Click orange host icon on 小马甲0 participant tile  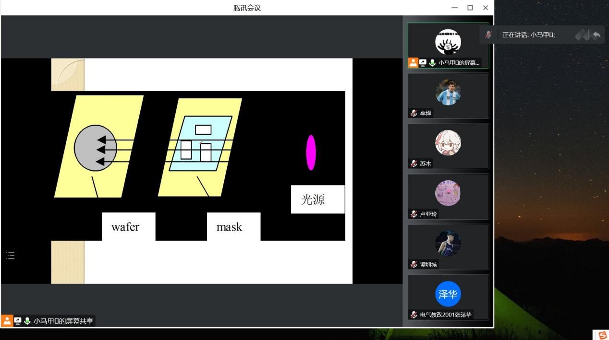(x=413, y=62)
